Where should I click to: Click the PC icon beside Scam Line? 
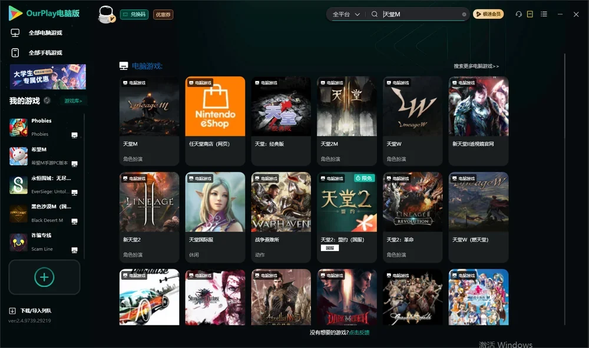(74, 250)
